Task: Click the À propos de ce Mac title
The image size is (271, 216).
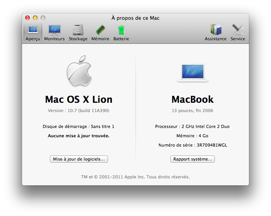Action: pyautogui.click(x=135, y=18)
